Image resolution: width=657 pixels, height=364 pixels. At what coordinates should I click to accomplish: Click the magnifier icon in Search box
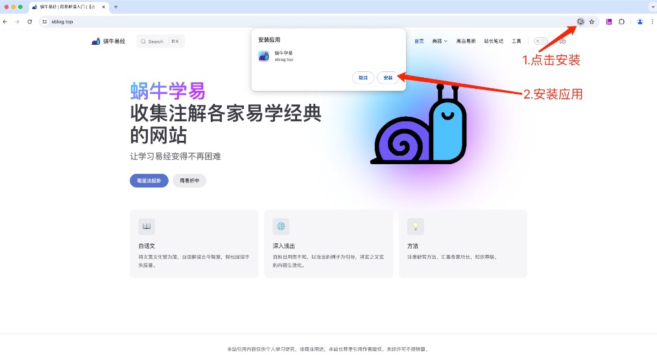coord(143,42)
